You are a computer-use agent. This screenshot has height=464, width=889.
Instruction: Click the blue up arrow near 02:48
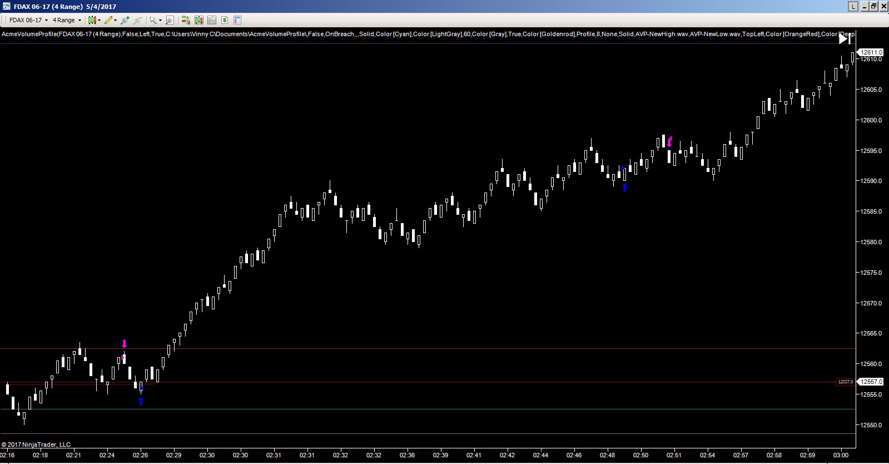[x=624, y=187]
